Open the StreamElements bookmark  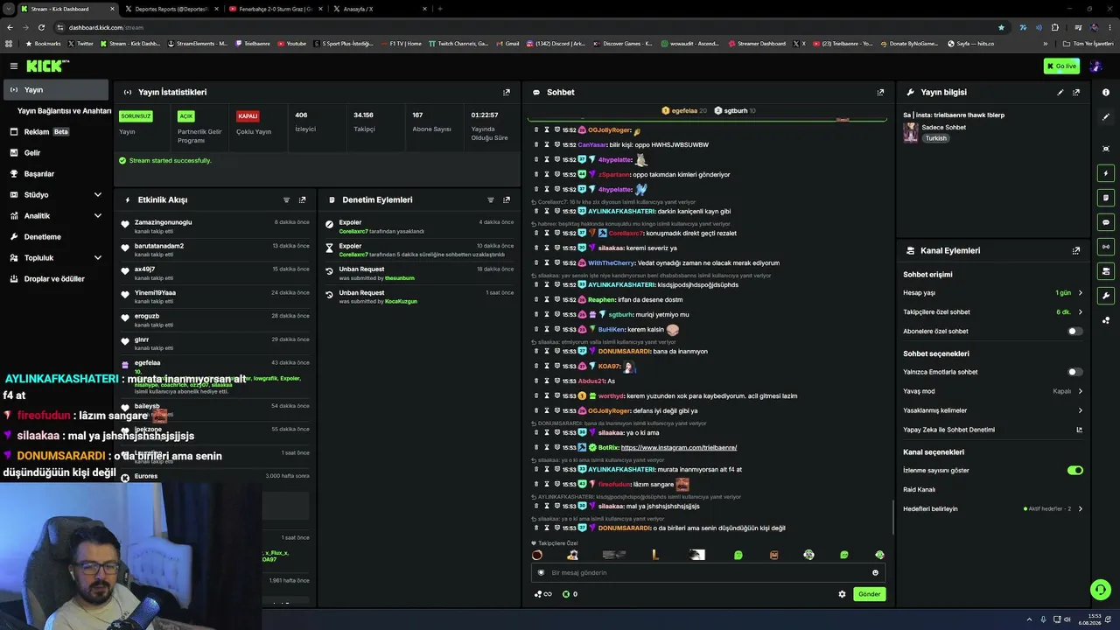coord(197,44)
